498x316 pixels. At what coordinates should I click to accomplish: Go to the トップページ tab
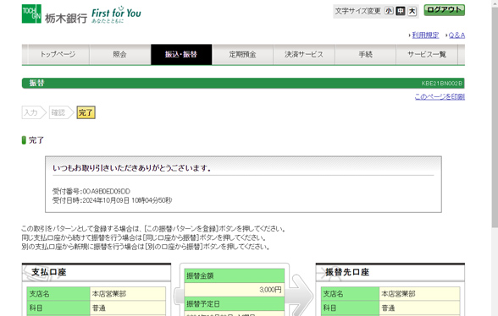[x=58, y=55]
